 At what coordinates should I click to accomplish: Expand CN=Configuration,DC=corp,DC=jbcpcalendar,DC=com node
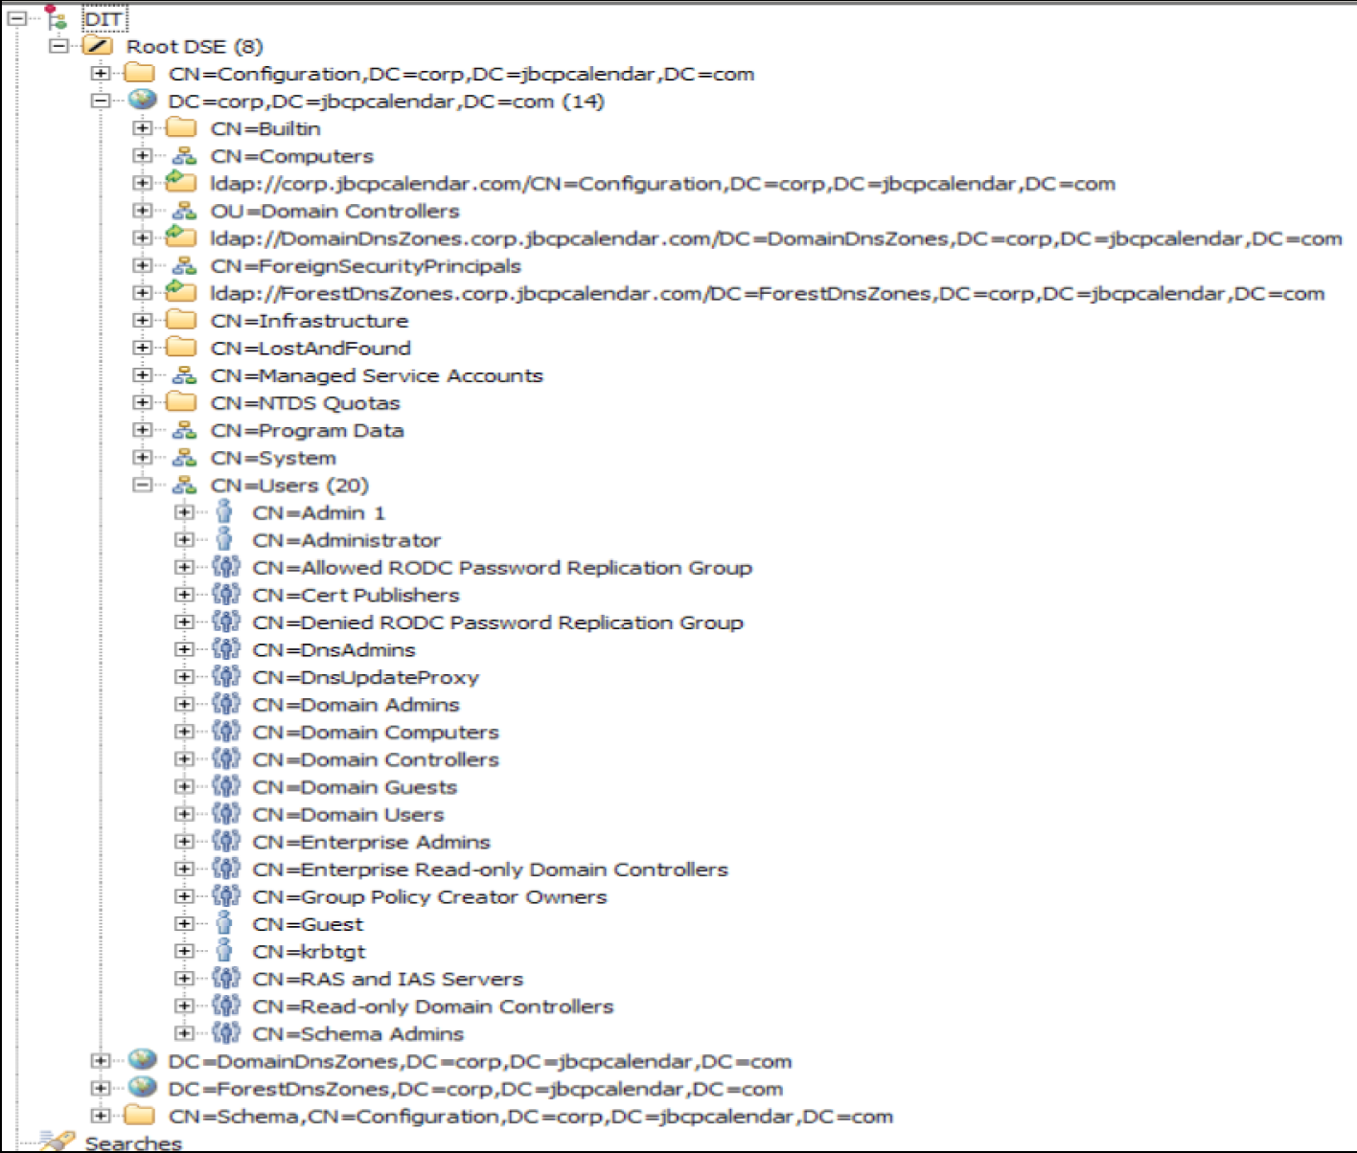(100, 73)
